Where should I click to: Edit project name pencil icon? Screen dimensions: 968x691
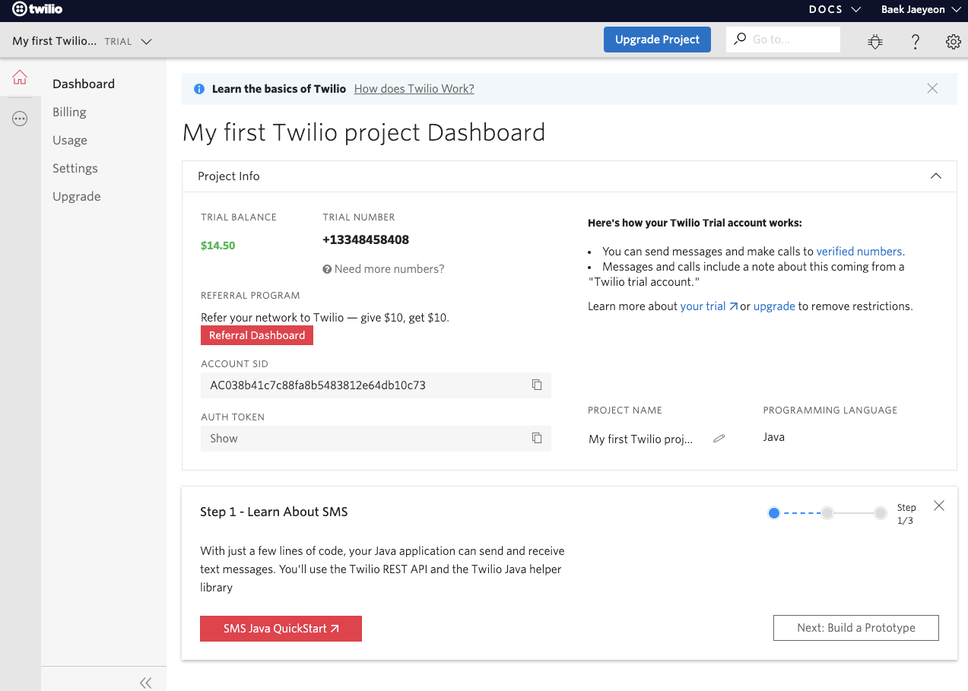point(719,439)
